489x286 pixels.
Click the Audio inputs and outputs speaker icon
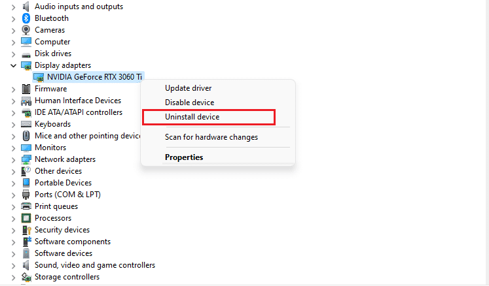[26, 7]
